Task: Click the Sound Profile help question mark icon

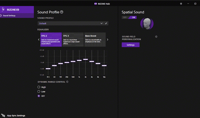Action: tap(62, 12)
